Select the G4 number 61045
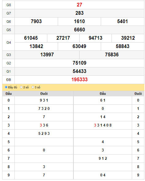This screenshot has height=181, width=145. tap(31, 38)
